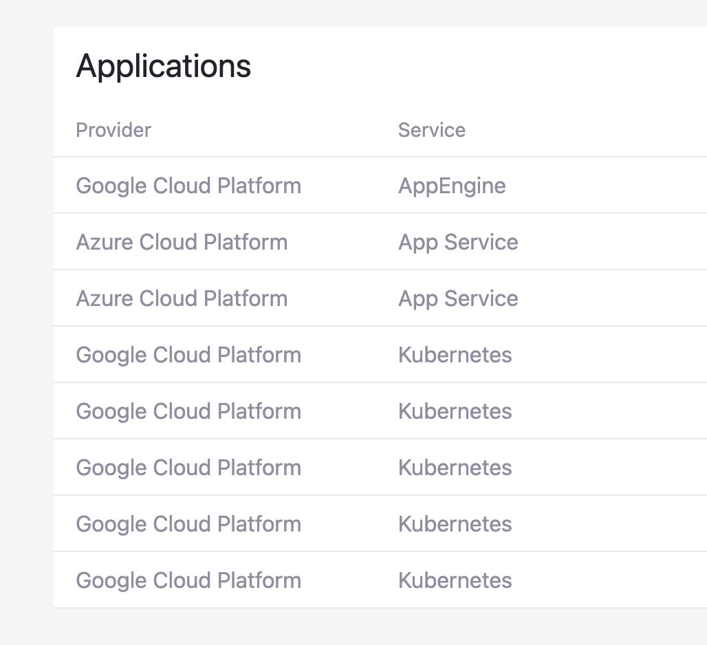
Task: Click the Kubernetes cell in the fourth row
Action: [x=455, y=355]
